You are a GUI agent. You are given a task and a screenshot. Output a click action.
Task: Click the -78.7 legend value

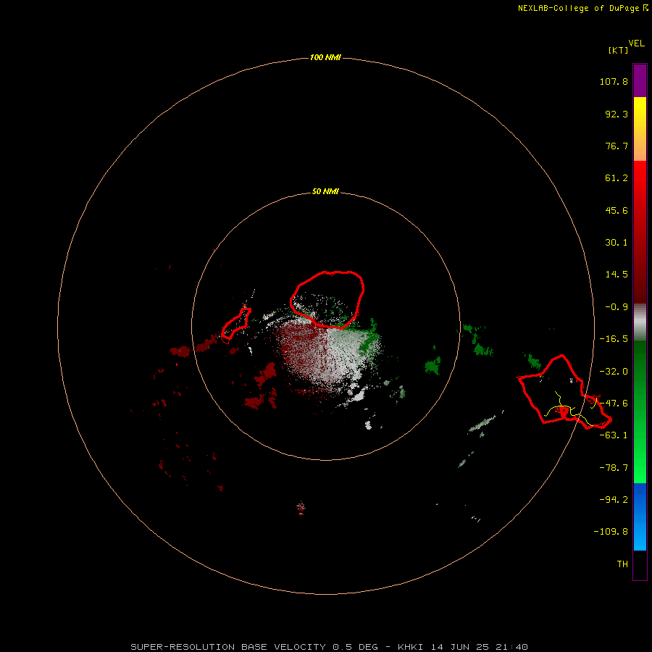(614, 468)
